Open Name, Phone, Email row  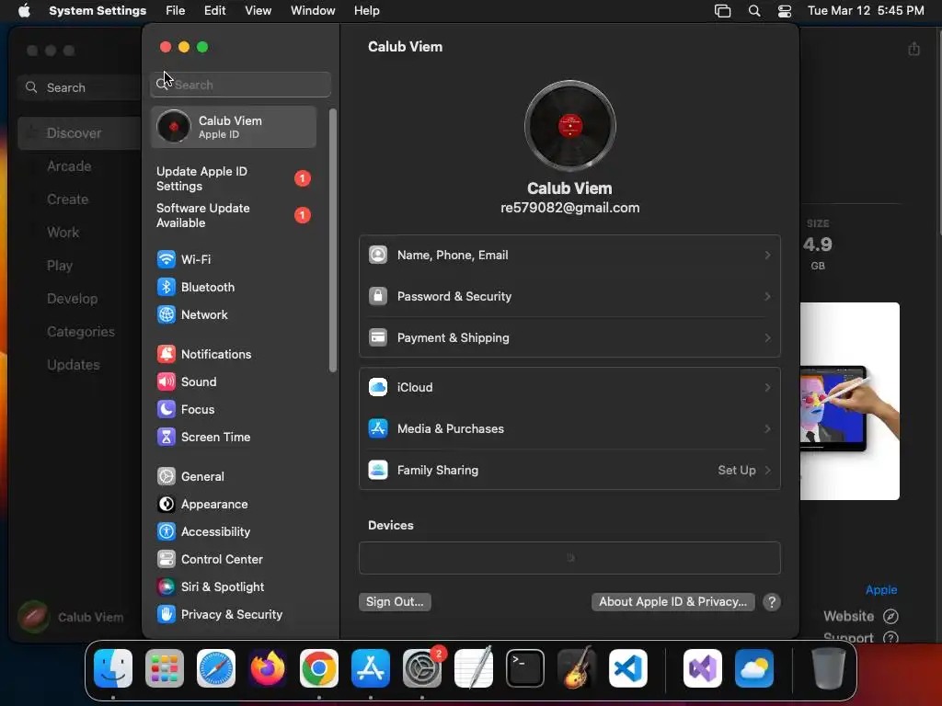pos(569,256)
